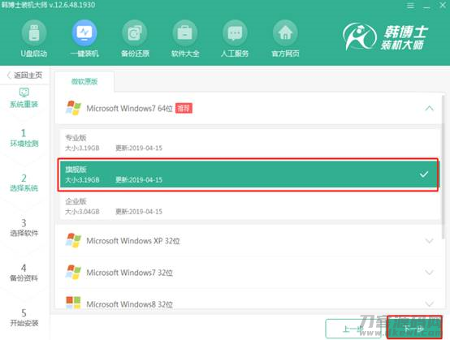Collapse the Windows7 64位 section chevron

430,109
